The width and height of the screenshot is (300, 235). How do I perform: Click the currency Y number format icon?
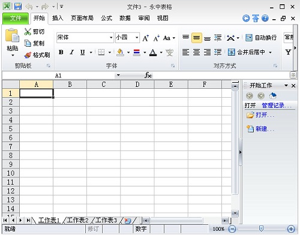pyautogui.click(x=288, y=52)
